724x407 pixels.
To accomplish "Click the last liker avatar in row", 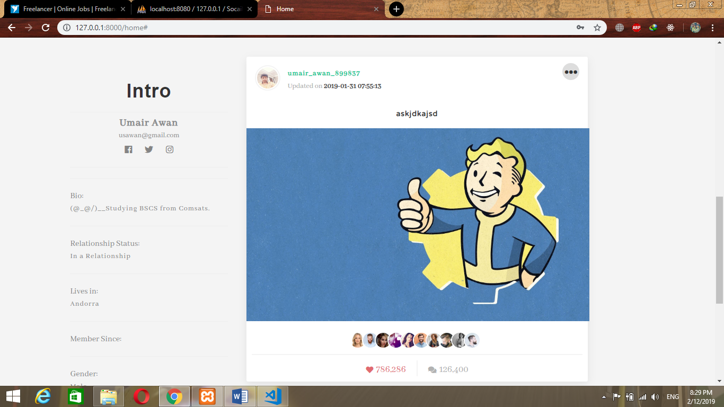I will click(x=472, y=340).
